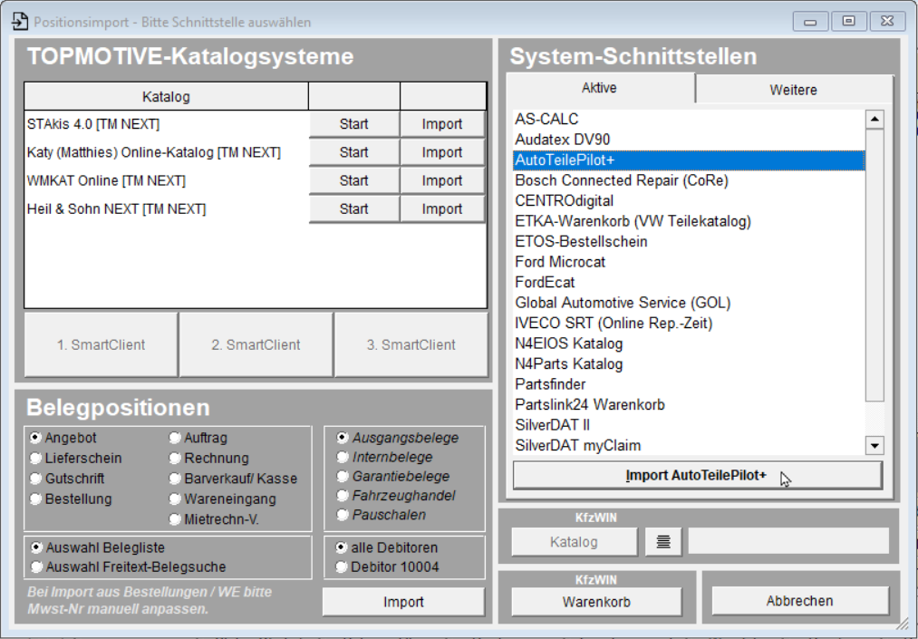Viewport: 918px width, 639px height.
Task: Import from Heil & Sohn NEXT
Action: [442, 209]
